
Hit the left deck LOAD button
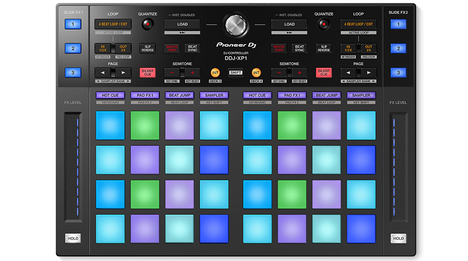(182, 24)
